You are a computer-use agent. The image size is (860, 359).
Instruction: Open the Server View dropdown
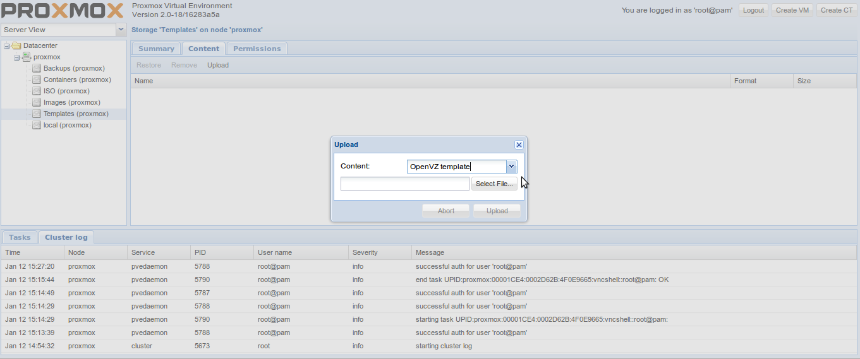click(121, 30)
